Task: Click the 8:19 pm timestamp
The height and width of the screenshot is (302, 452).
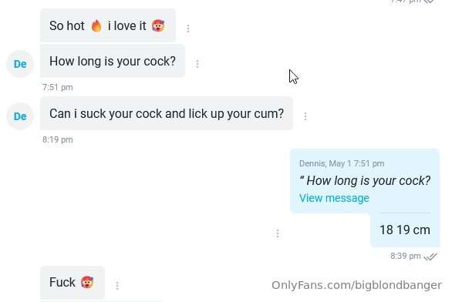Action: (58, 140)
